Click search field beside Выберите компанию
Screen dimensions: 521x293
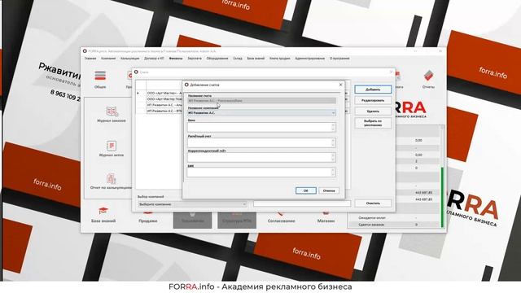(x=302, y=203)
